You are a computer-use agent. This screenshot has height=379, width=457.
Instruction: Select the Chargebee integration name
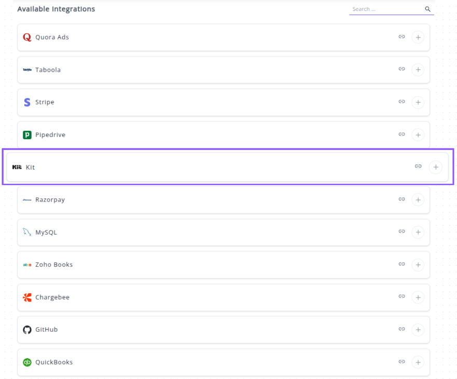coord(52,297)
